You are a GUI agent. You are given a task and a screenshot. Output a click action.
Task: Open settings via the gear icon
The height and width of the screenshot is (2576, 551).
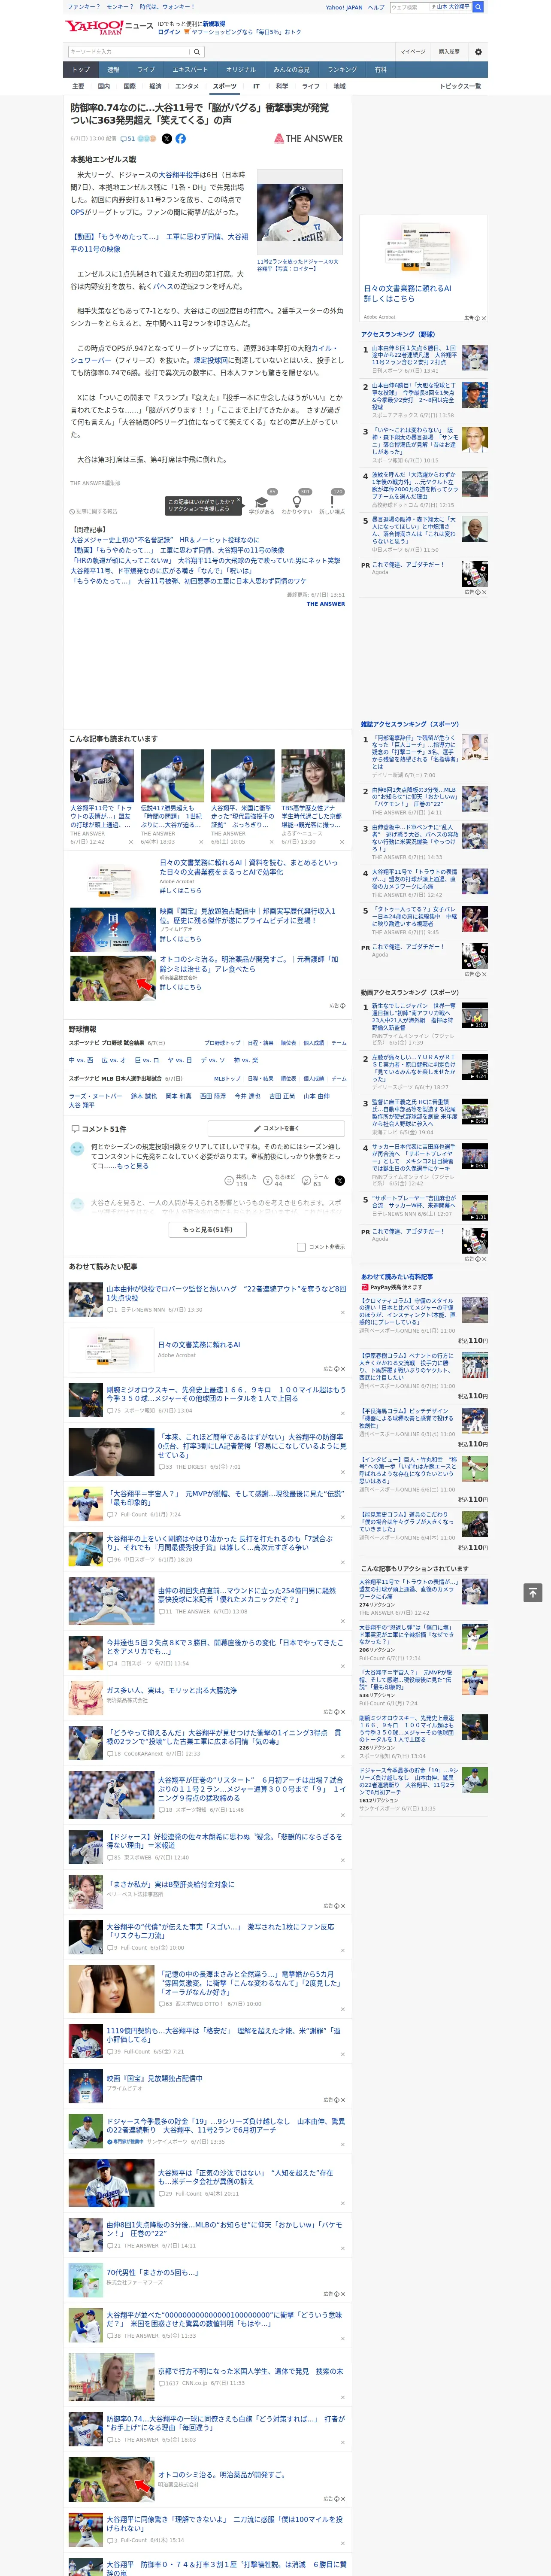click(x=478, y=51)
